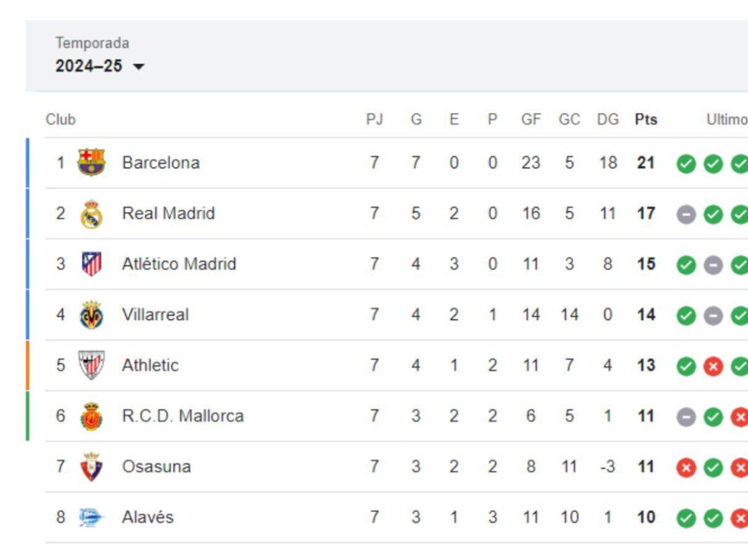Sort the table by the Pts column
This screenshot has width=748, height=555.
645,118
